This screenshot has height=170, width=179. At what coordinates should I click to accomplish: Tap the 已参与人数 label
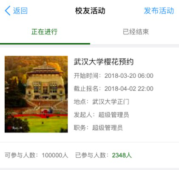[x=92, y=155]
